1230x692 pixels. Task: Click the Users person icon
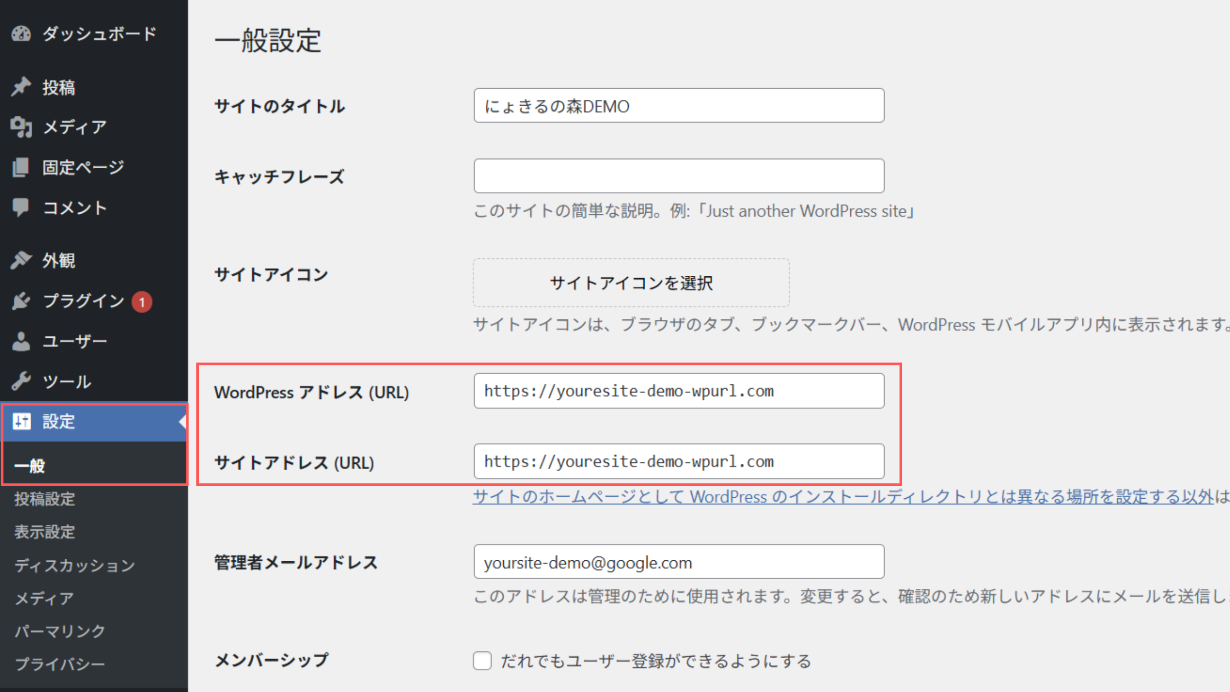(22, 341)
